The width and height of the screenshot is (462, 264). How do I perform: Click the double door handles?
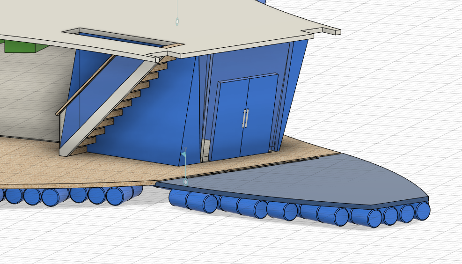tap(245, 118)
